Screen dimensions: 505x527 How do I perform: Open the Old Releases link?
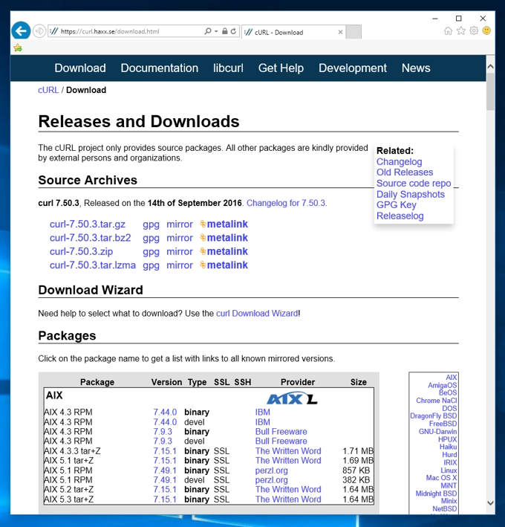[x=405, y=172]
